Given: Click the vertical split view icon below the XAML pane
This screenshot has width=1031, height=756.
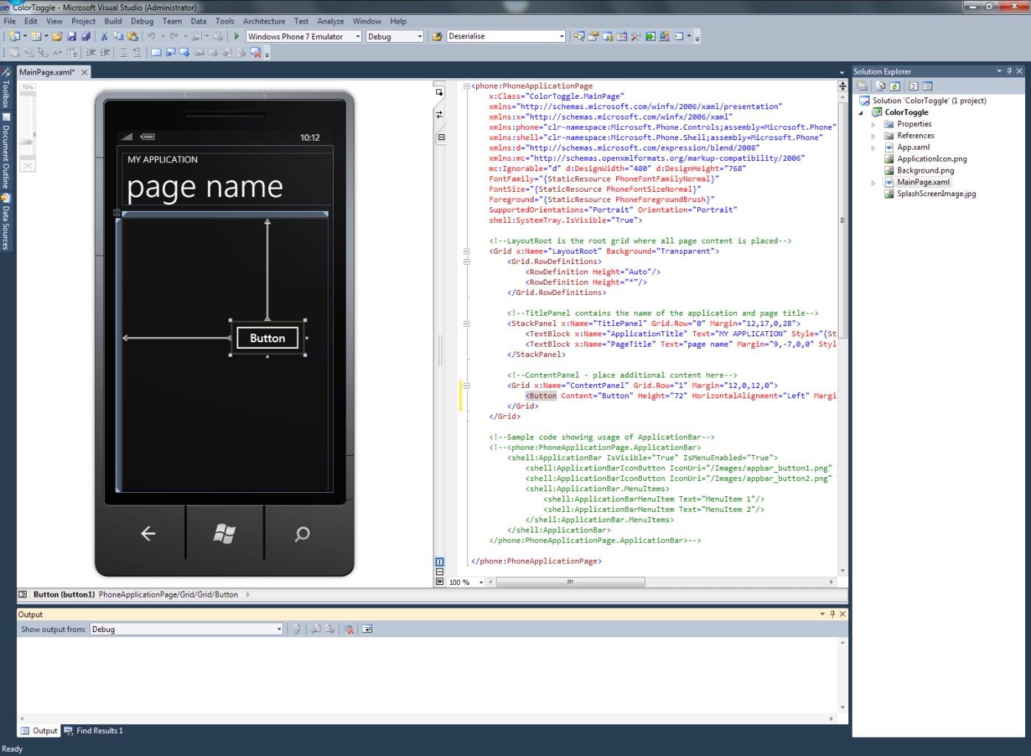Looking at the screenshot, I should [439, 562].
